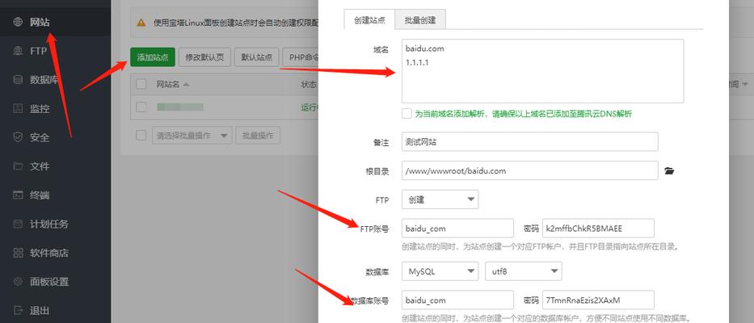This screenshot has width=754, height=323.
Task: Click the 网站名 column header
Action: 168,85
